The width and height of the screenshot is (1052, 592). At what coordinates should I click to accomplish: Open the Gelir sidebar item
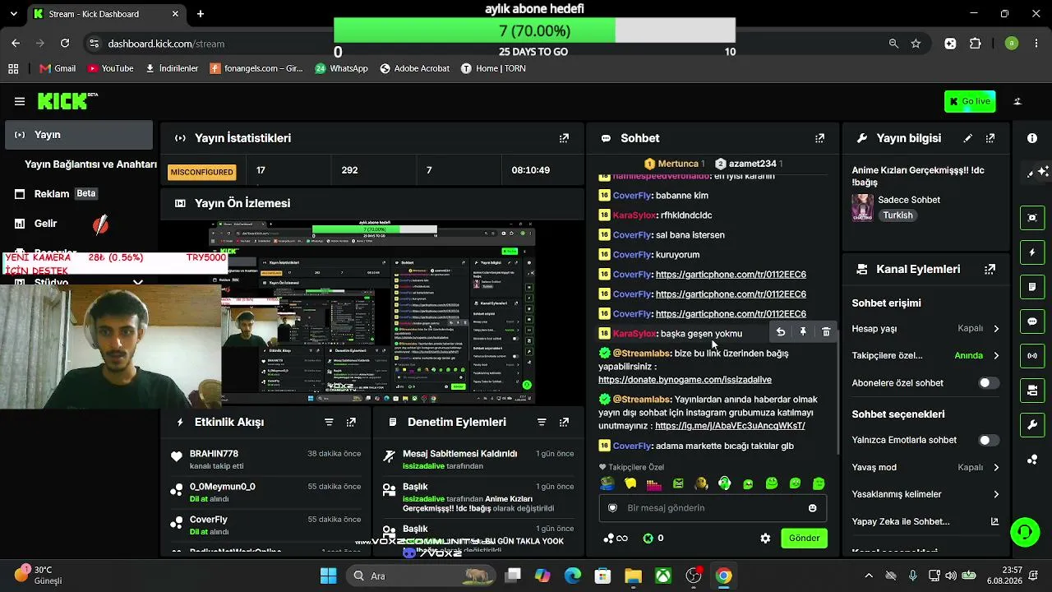tap(79, 224)
